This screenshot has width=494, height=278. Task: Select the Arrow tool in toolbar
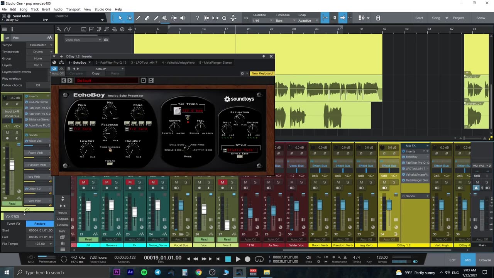click(x=120, y=18)
